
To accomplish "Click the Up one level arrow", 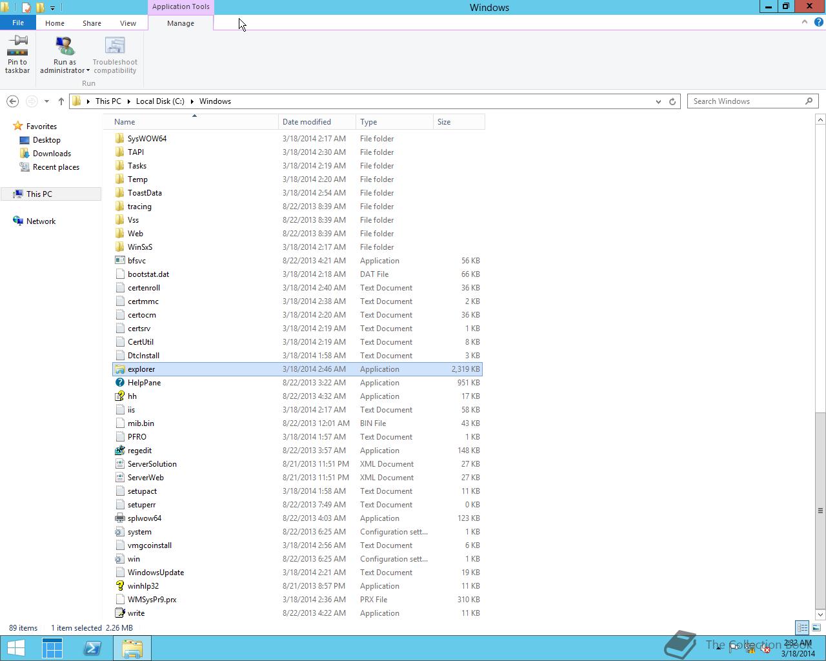I will pyautogui.click(x=61, y=101).
